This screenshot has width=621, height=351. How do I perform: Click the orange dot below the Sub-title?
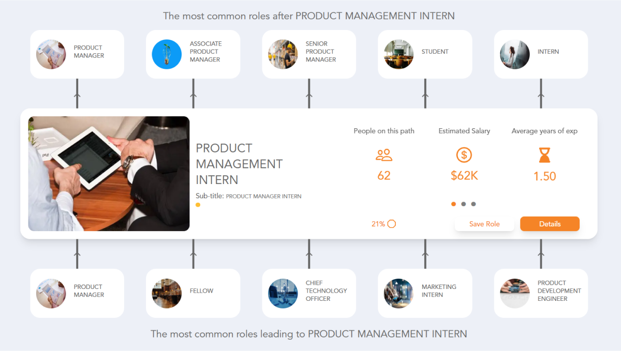pyautogui.click(x=198, y=205)
